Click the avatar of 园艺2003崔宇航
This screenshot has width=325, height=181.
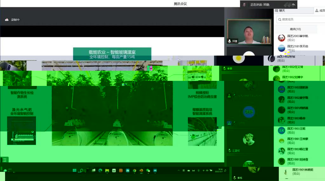point(282,38)
